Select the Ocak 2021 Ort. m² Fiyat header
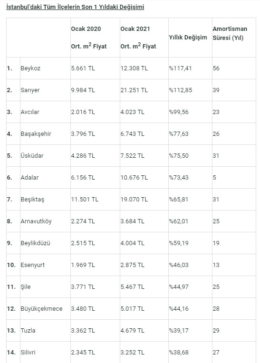The width and height of the screenshot is (260, 363). [x=138, y=38]
